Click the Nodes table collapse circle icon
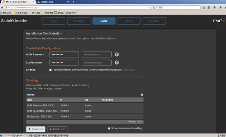Viewport: 226px width, 137px height. point(142,95)
